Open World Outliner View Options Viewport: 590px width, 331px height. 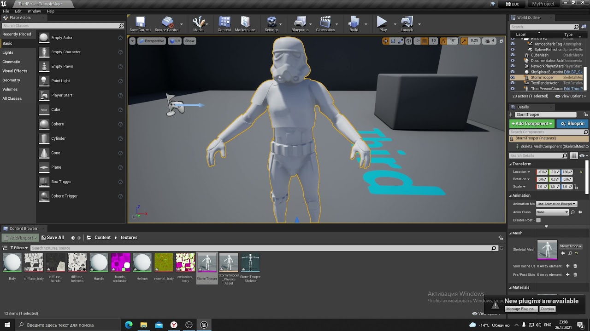(x=571, y=96)
